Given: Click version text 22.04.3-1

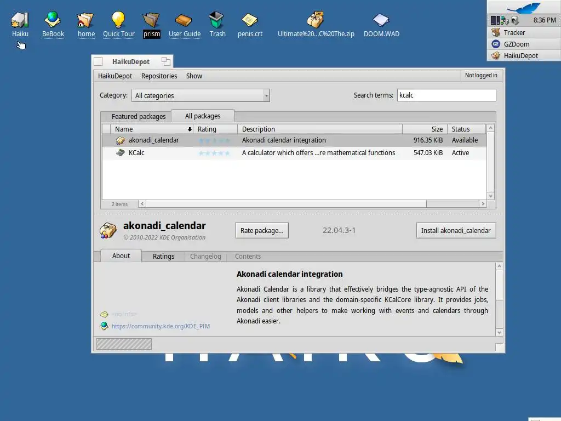Looking at the screenshot, I should point(339,230).
